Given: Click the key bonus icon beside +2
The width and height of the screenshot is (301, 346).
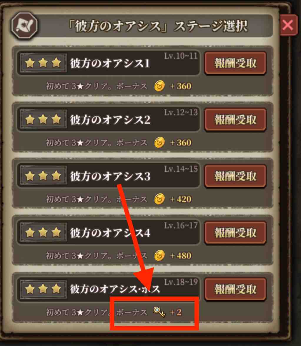Looking at the screenshot, I should [159, 312].
